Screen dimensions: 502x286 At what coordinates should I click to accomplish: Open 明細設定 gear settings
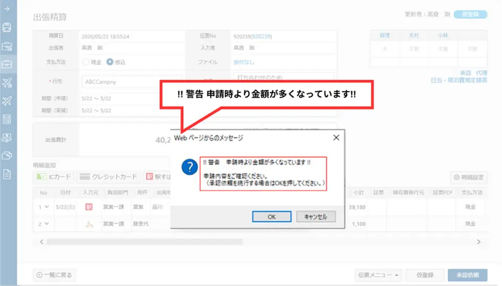pyautogui.click(x=469, y=177)
